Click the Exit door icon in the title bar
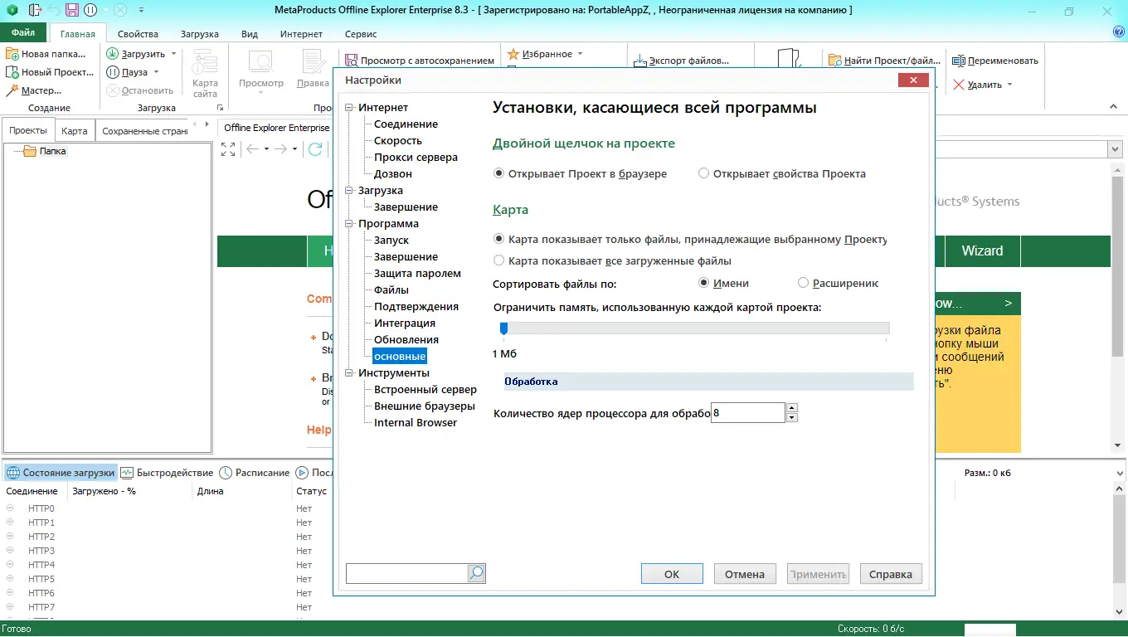 click(x=34, y=11)
